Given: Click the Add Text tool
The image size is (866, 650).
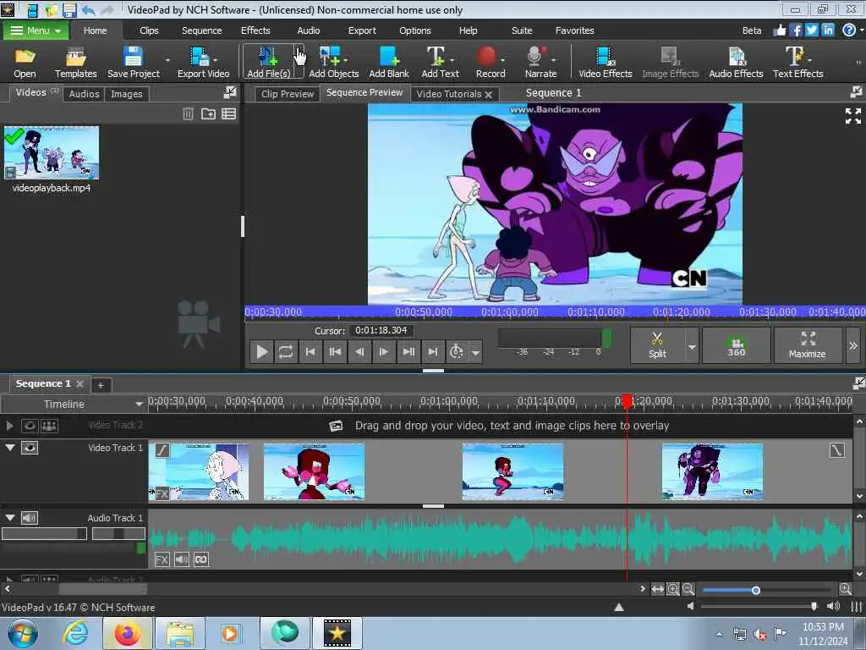Looking at the screenshot, I should click(x=440, y=62).
